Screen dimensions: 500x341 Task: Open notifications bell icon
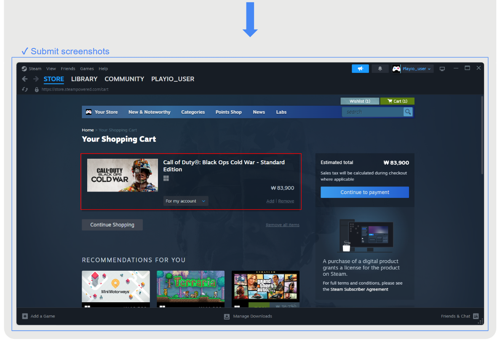(380, 69)
